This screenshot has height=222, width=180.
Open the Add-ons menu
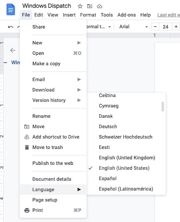(x=126, y=15)
